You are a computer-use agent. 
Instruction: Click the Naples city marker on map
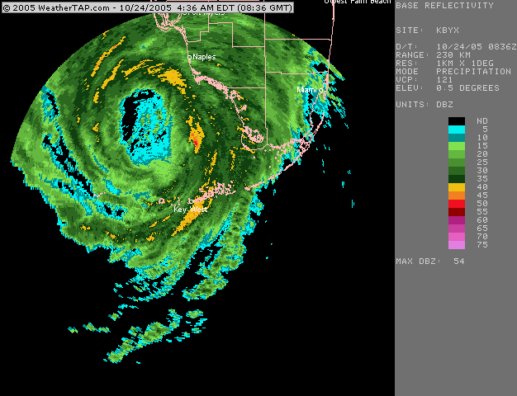tap(190, 57)
